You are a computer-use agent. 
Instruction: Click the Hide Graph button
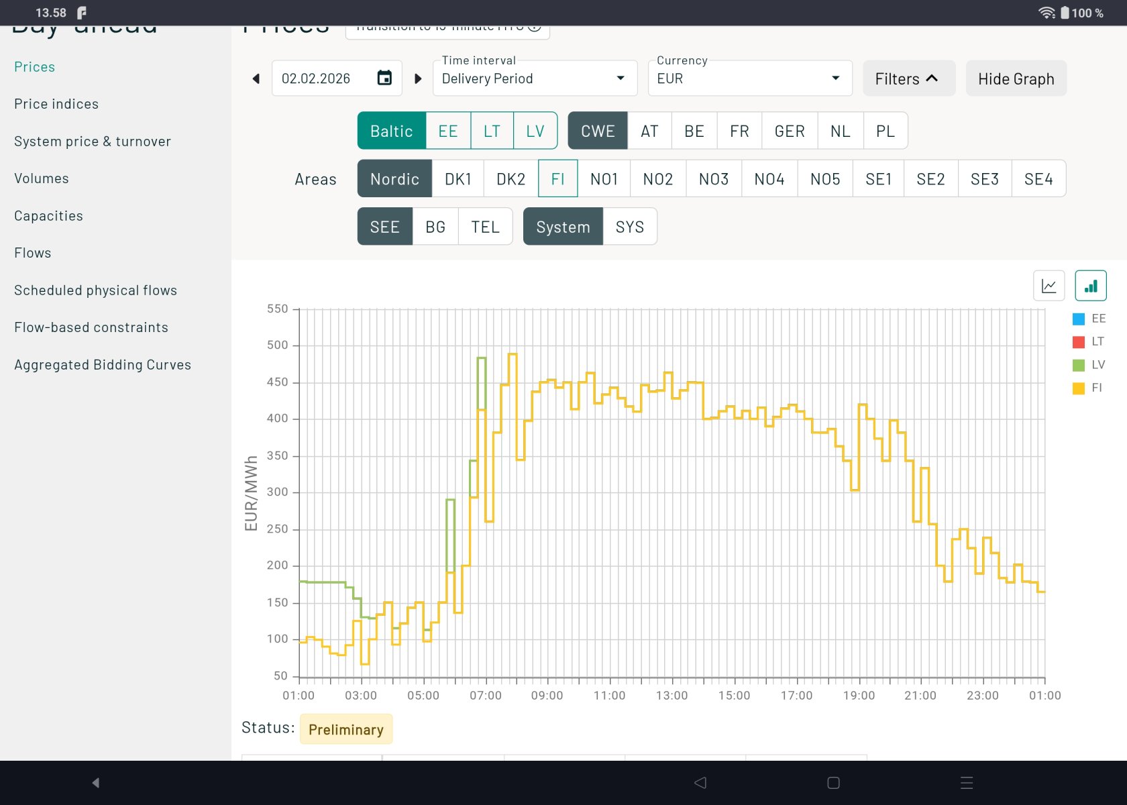coord(1016,79)
